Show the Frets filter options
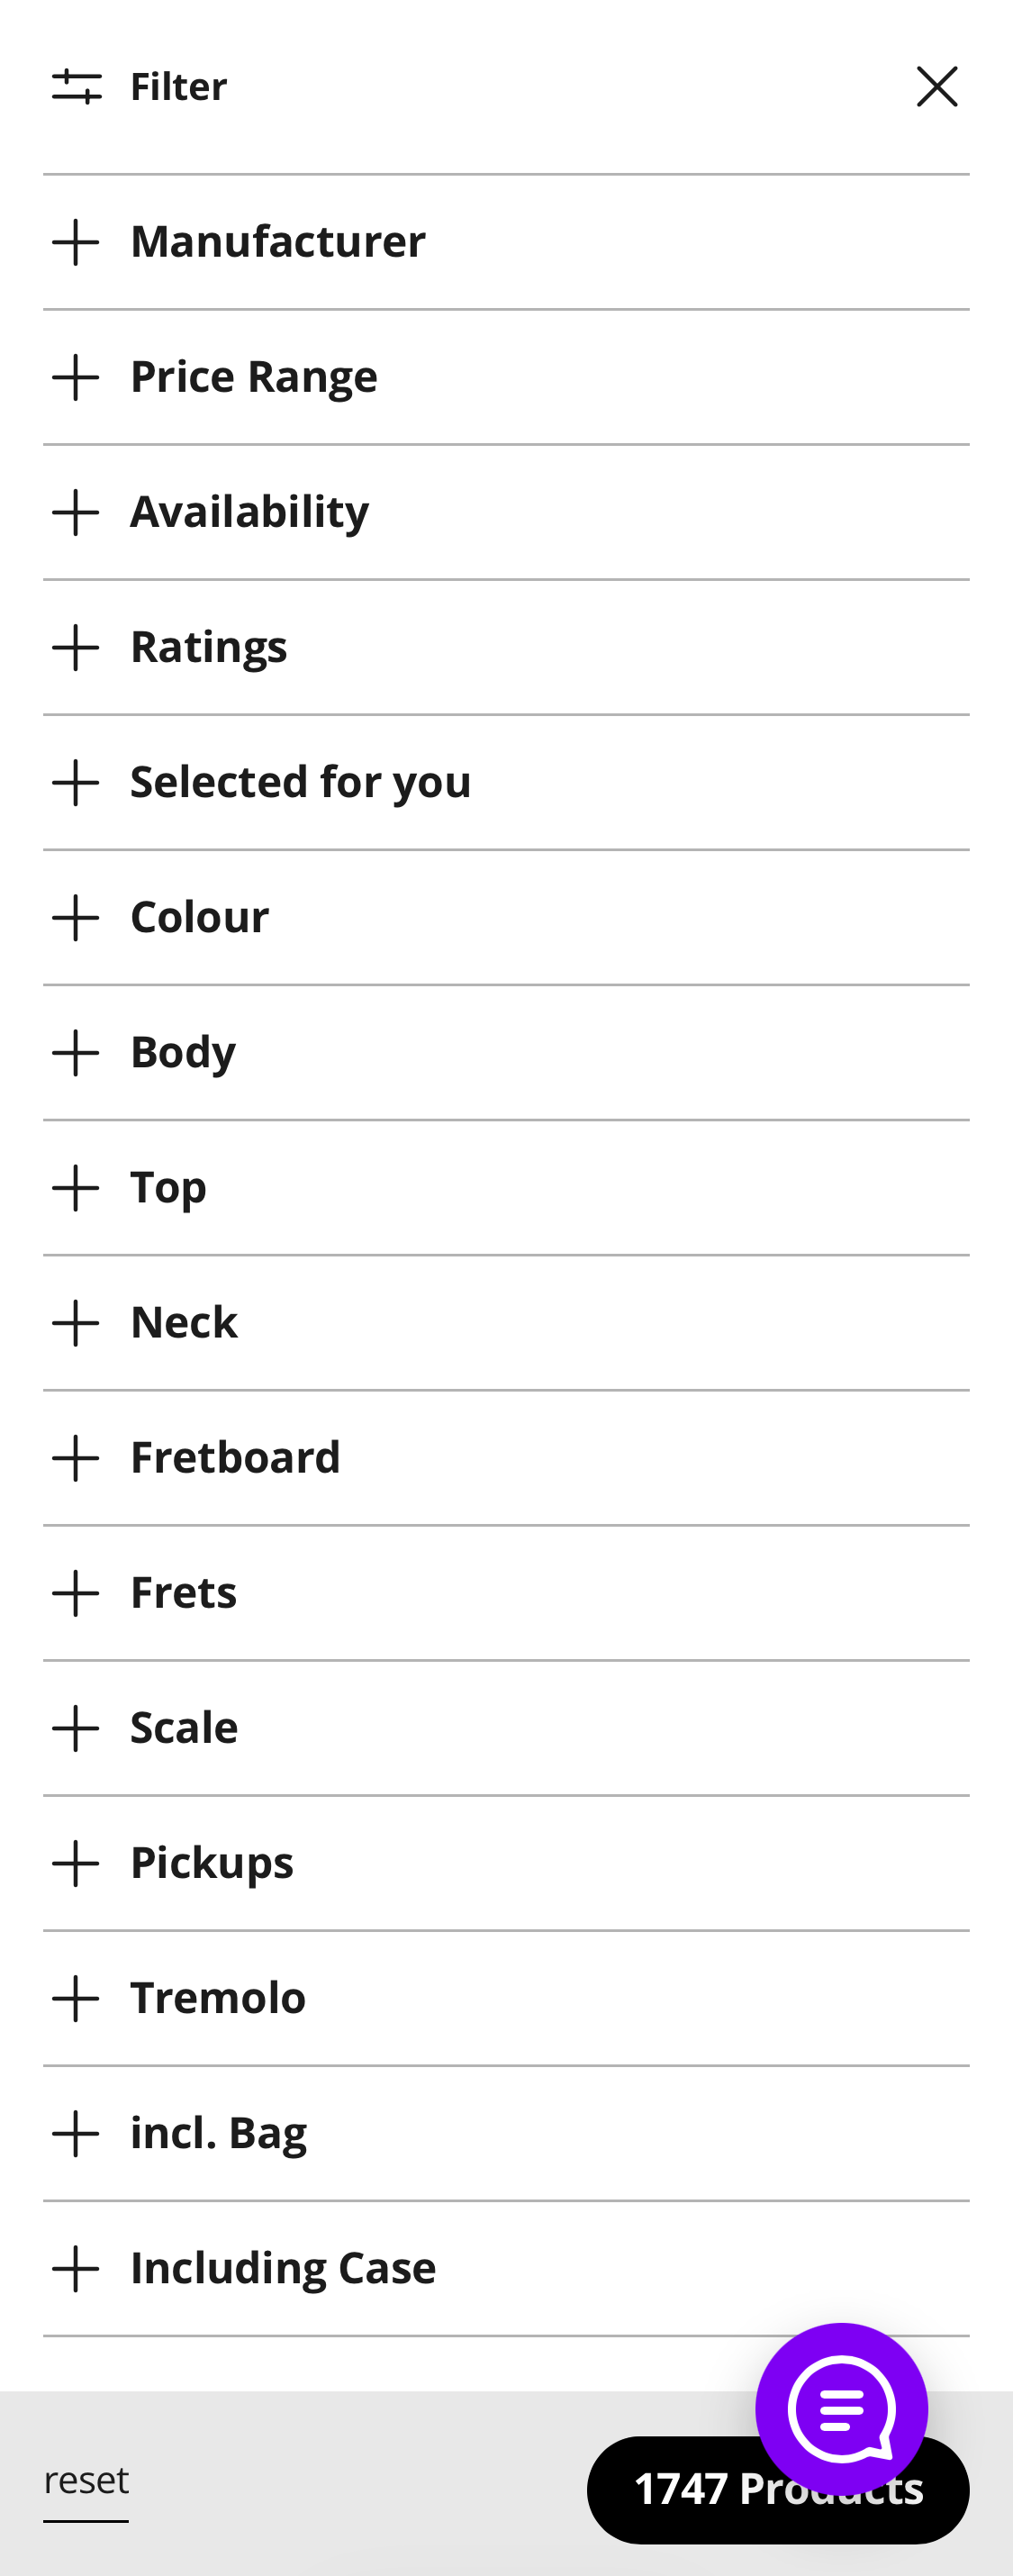 pyautogui.click(x=183, y=1592)
